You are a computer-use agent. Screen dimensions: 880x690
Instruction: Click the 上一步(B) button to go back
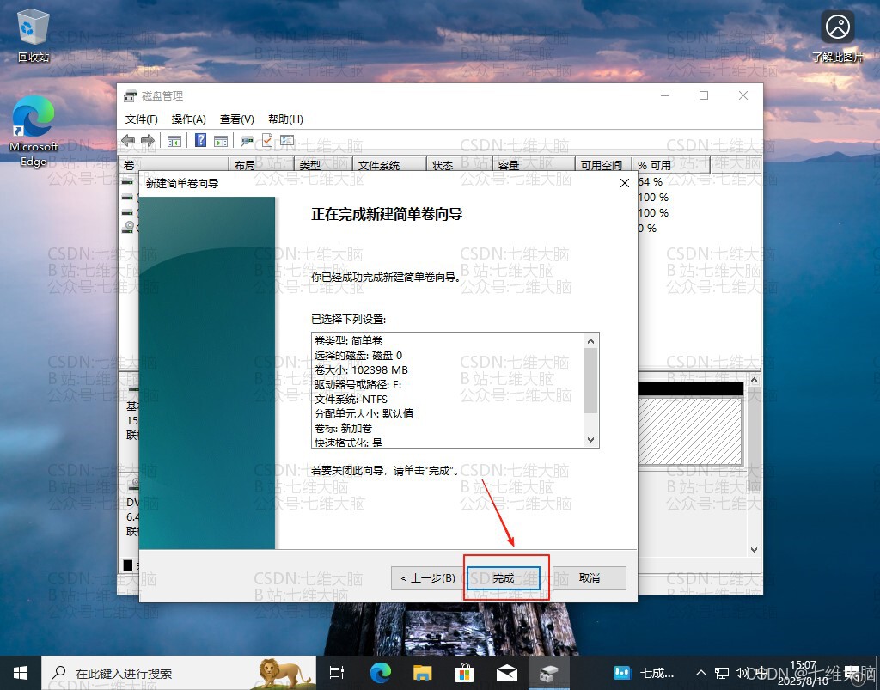426,577
